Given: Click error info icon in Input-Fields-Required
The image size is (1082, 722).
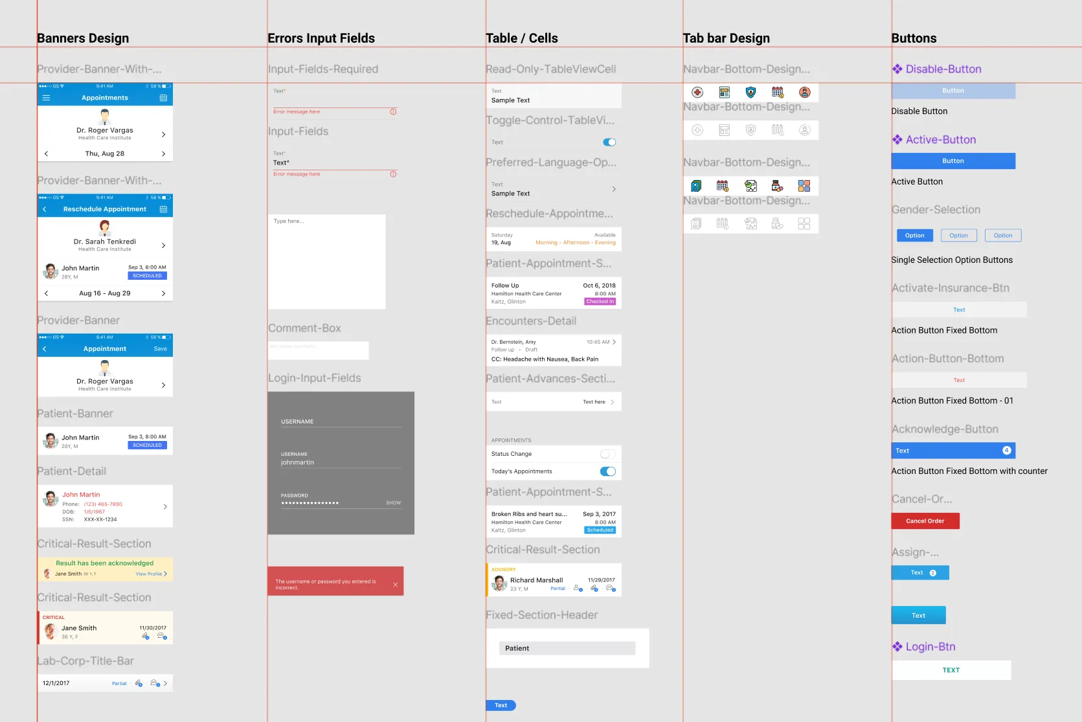Looking at the screenshot, I should (x=393, y=112).
